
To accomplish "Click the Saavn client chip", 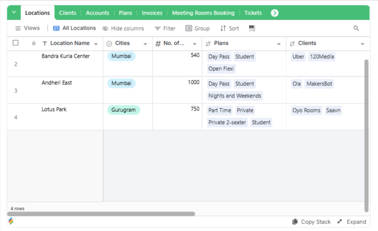I will coord(333,110).
